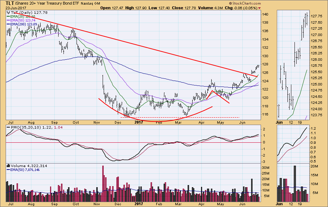Click the red PMO signal value 1.04

pos(58,128)
